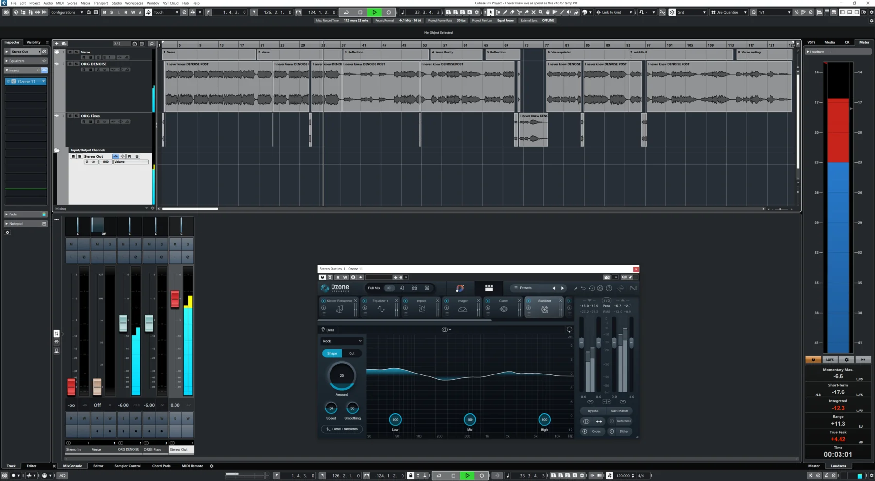Image resolution: width=875 pixels, height=481 pixels.
Task: Select the Object Selection arrow tool
Action: pyautogui.click(x=490, y=12)
